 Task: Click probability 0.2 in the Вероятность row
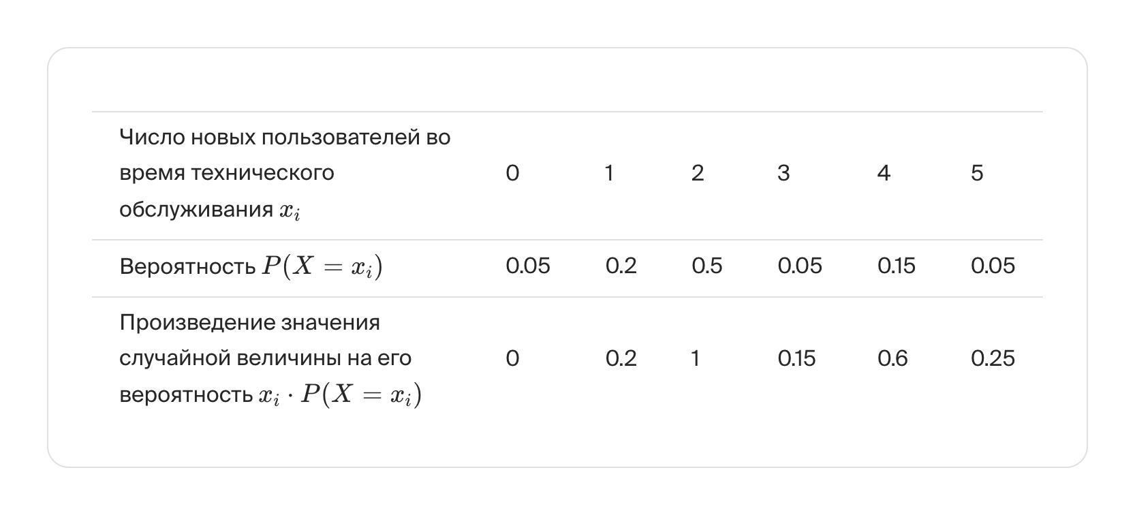(x=621, y=266)
